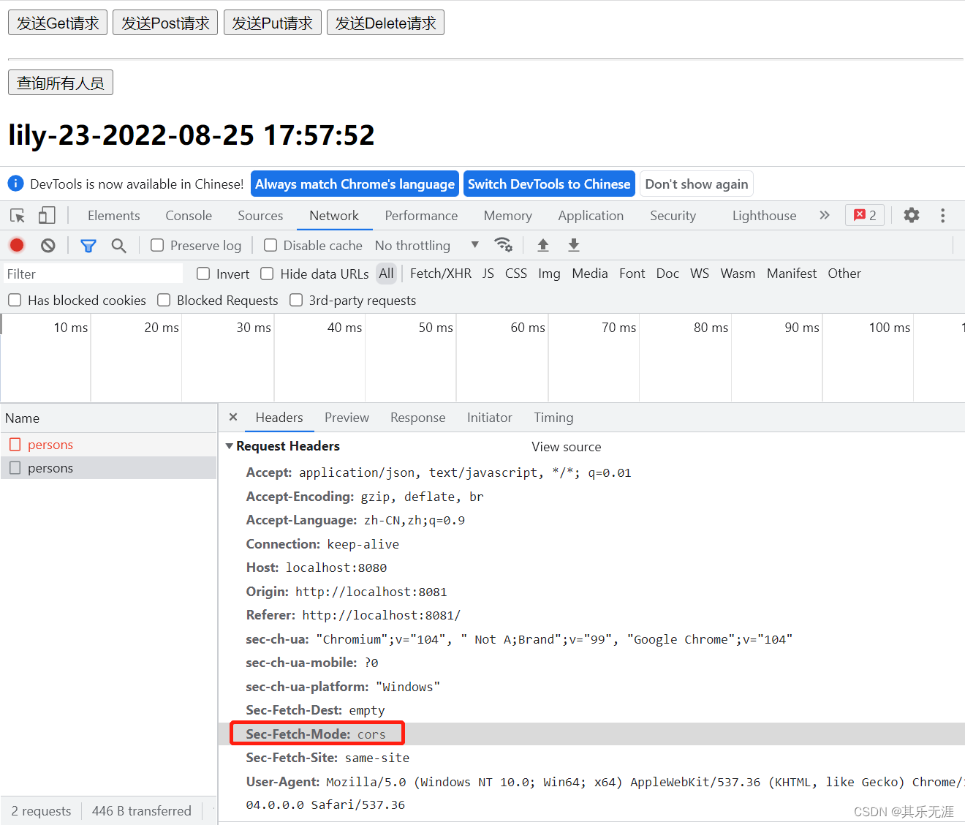The width and height of the screenshot is (965, 825).
Task: Select the Headers detail tab
Action: [279, 418]
